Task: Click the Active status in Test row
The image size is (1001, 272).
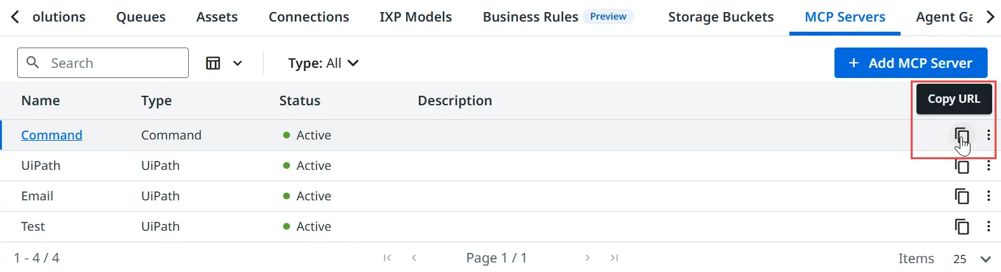Action: point(307,226)
